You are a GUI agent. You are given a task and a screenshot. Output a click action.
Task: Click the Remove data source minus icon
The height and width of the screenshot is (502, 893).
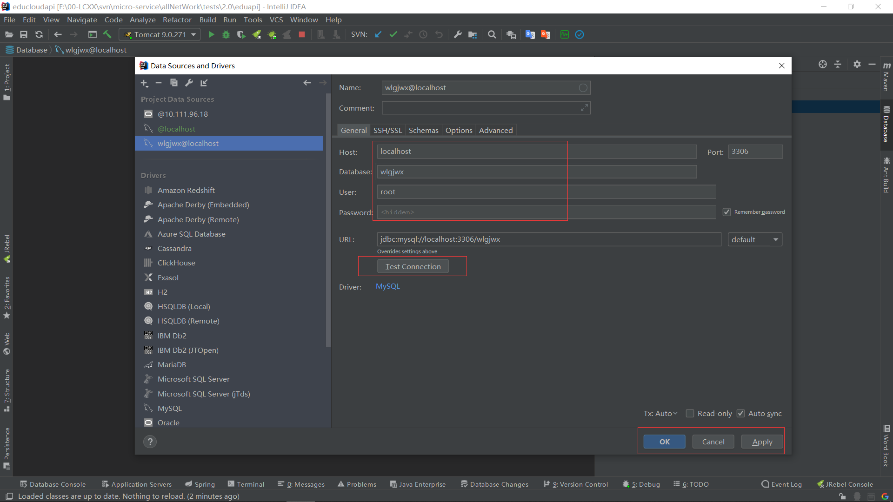click(x=159, y=83)
